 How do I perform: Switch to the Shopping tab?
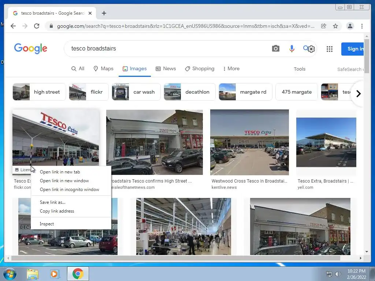pyautogui.click(x=200, y=69)
